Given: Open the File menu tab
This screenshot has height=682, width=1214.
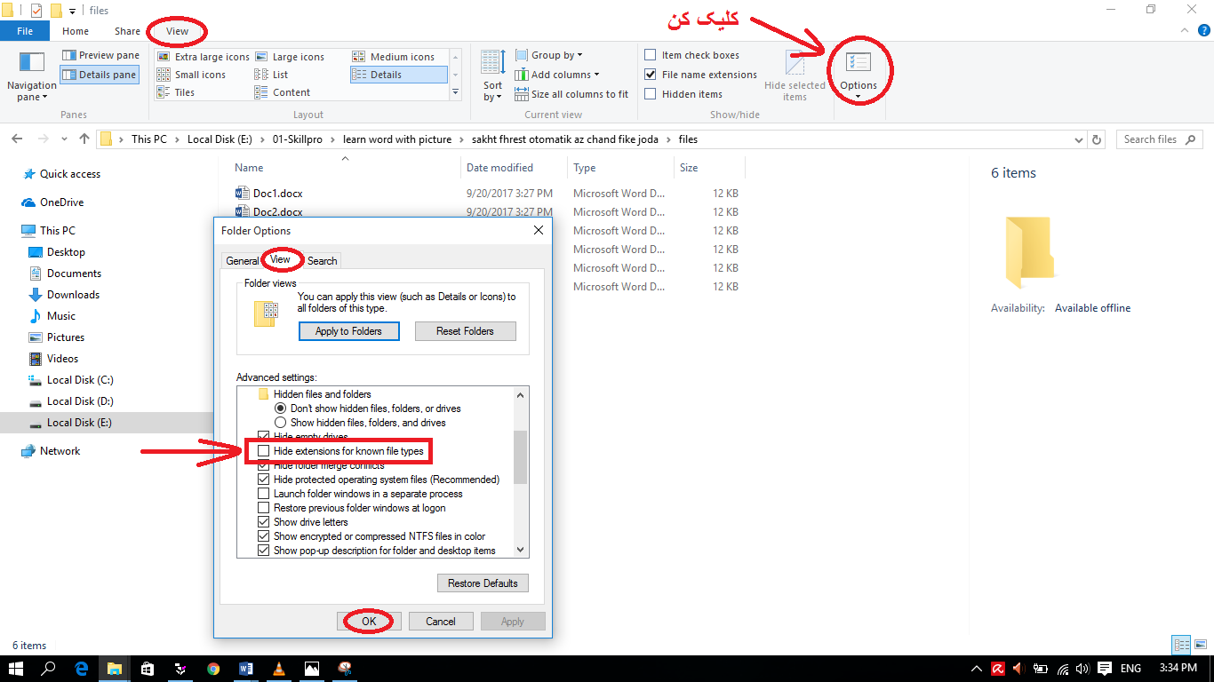Looking at the screenshot, I should pyautogui.click(x=25, y=31).
